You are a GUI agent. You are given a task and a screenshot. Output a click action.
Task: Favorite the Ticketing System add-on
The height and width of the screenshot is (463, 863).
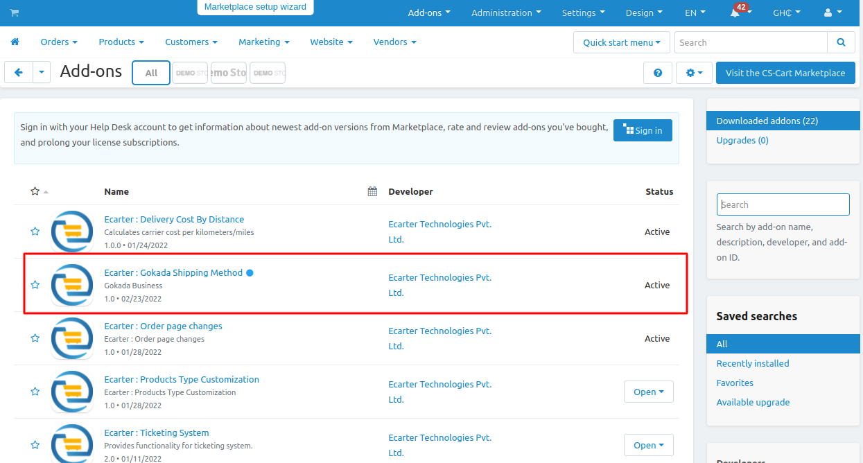35,445
